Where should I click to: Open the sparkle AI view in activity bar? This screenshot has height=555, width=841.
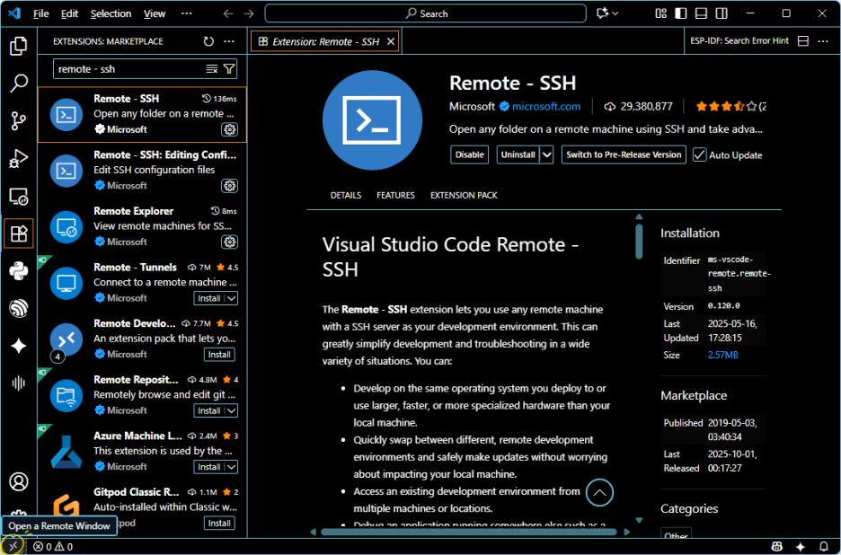19,346
